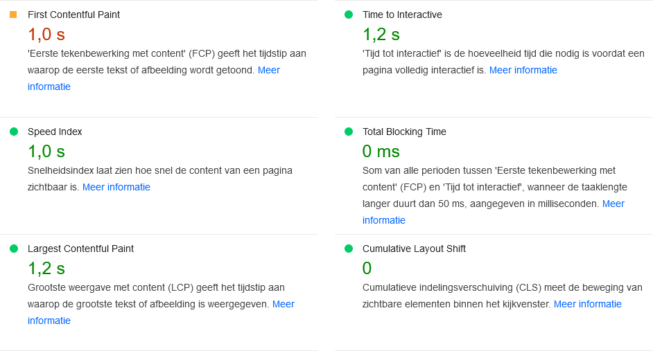
Task: Click the Time to Interactive heading
Action: pyautogui.click(x=402, y=15)
